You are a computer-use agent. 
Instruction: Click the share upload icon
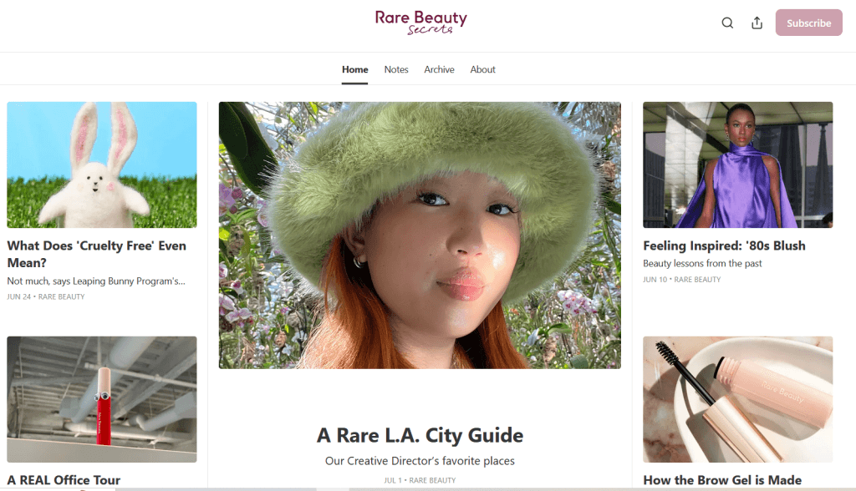(x=757, y=23)
